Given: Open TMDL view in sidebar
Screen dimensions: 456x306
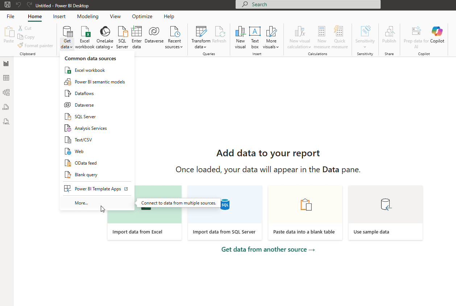Looking at the screenshot, I should coord(6,121).
